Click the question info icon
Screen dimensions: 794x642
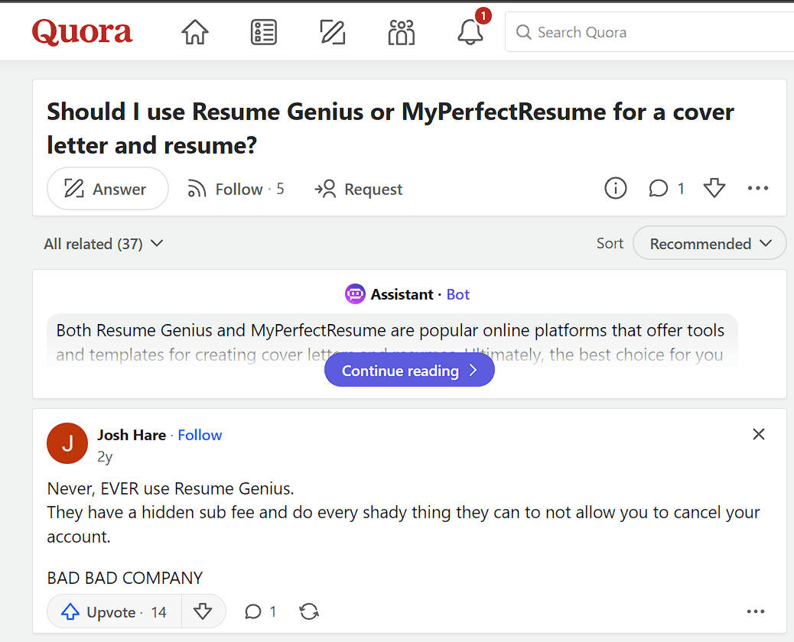click(616, 189)
